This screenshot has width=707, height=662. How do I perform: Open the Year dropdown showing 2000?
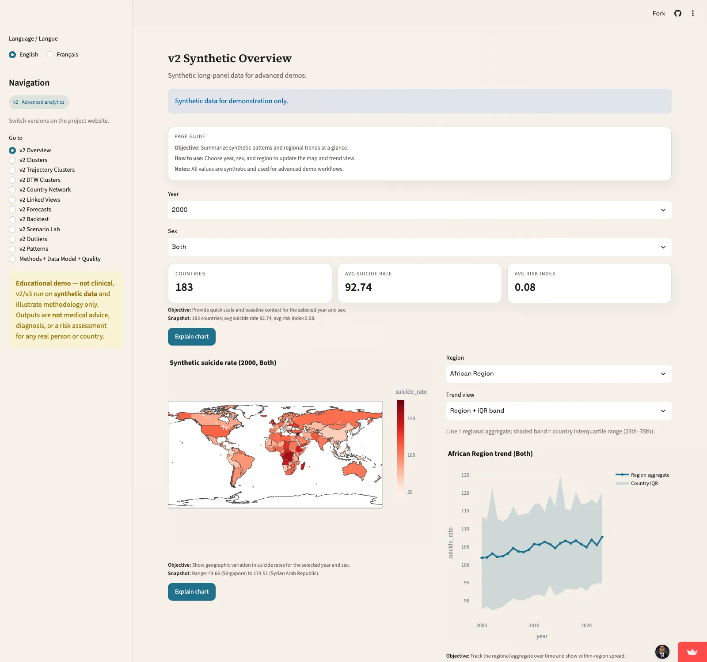coord(419,210)
